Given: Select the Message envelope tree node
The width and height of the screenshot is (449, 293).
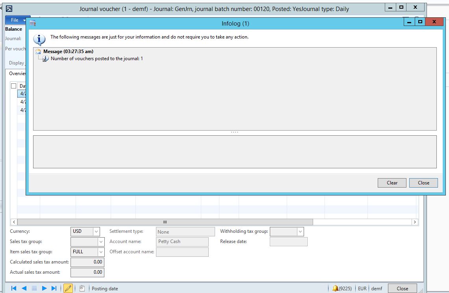Looking at the screenshot, I should (x=38, y=52).
